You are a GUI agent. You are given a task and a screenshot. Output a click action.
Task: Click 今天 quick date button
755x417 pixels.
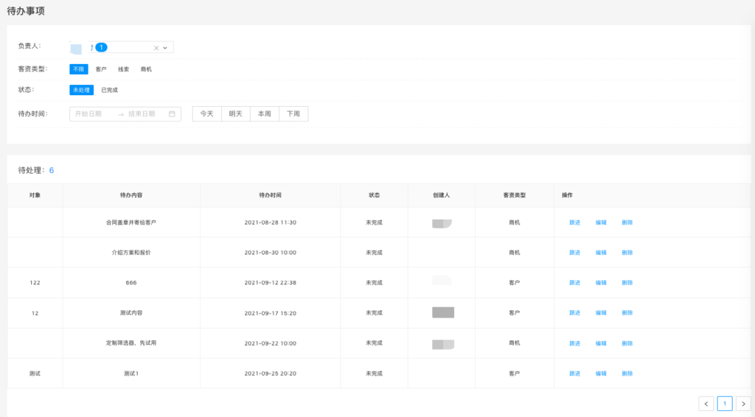click(207, 114)
